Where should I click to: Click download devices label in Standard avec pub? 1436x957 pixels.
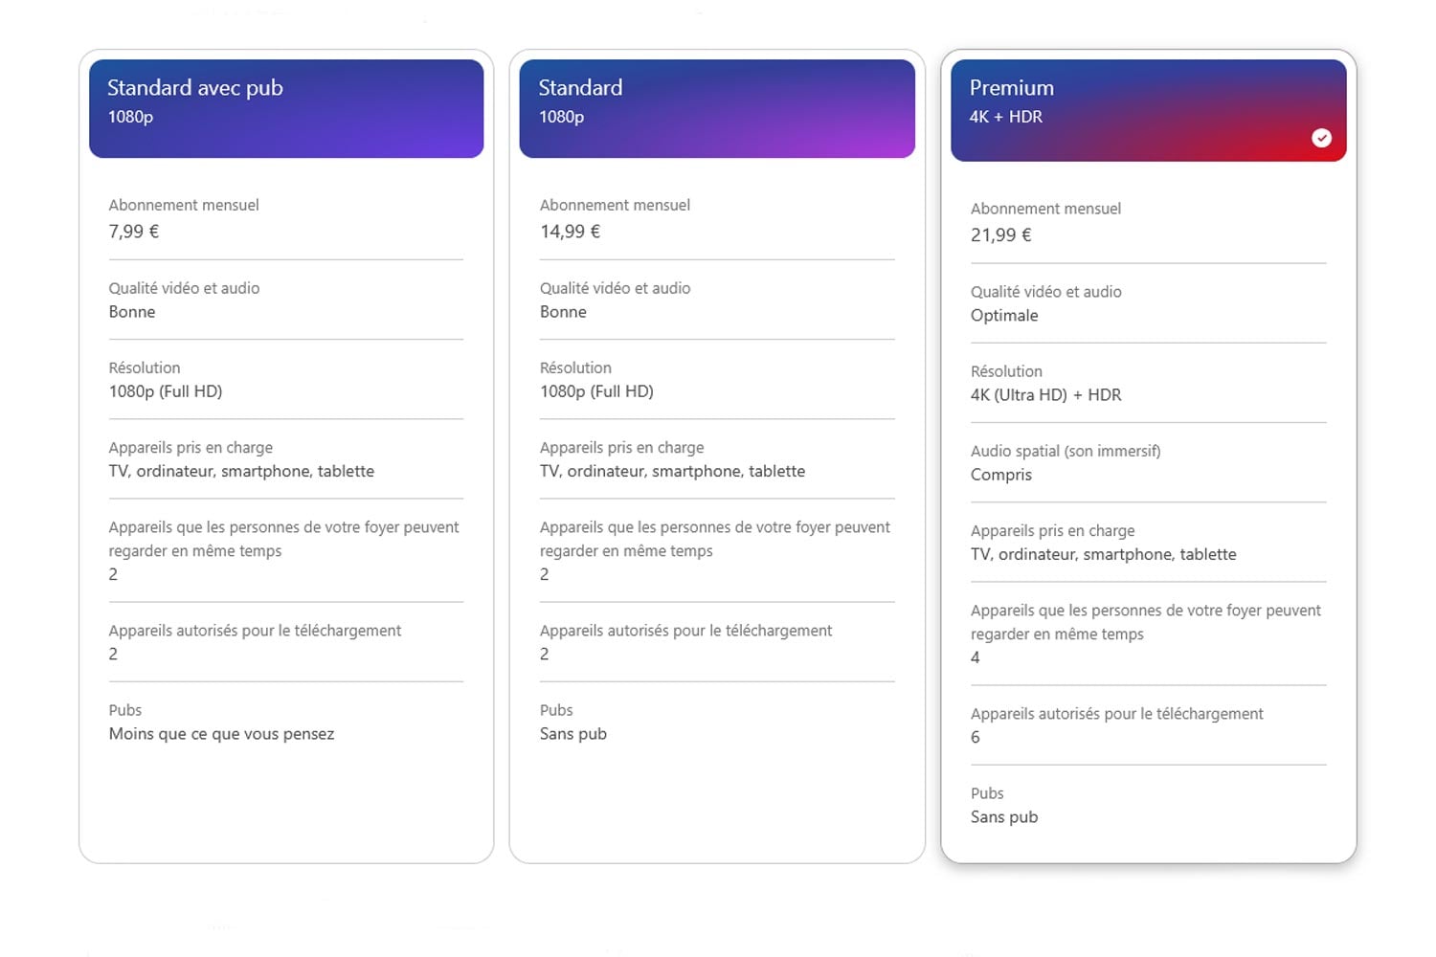pyautogui.click(x=255, y=631)
